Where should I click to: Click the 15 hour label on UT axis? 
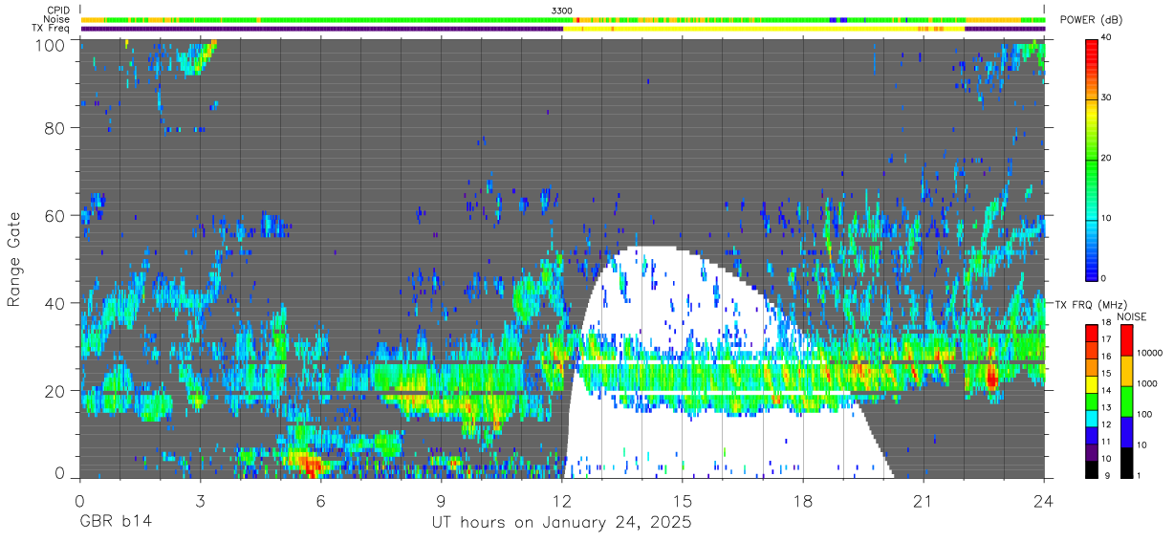(682, 501)
